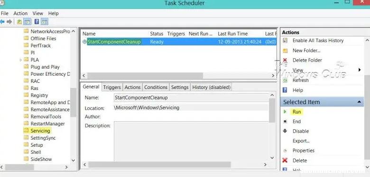Image resolution: width=370 pixels, height=177 pixels.
Task: Select the Servicing folder in the tree
Action: [x=40, y=131]
